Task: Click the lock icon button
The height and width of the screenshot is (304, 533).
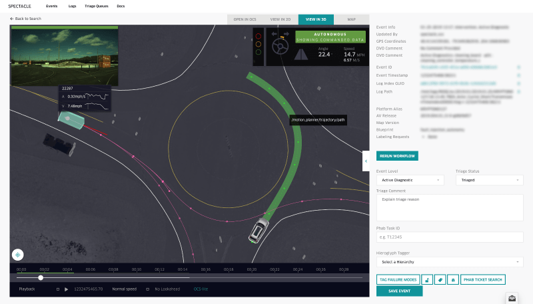Action: [x=427, y=280]
